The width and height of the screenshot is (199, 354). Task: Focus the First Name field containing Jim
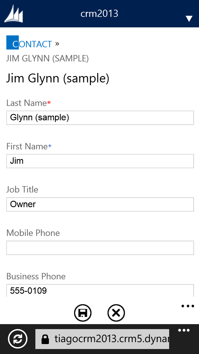[100, 161]
